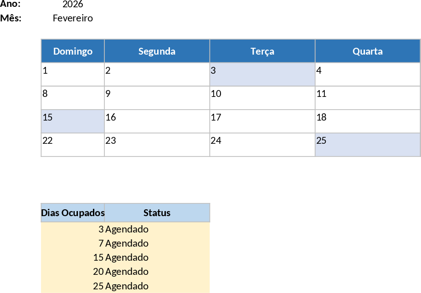Select the Segunda column header
421x293 pixels.
pyautogui.click(x=157, y=51)
